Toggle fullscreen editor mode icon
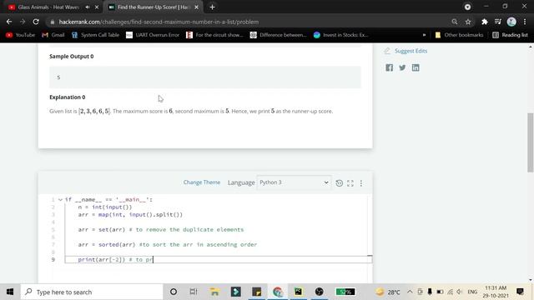The height and width of the screenshot is (300, 534). (350, 183)
